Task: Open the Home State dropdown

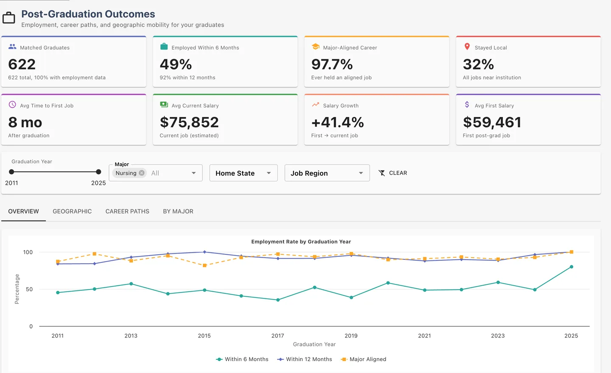Action: pos(244,173)
